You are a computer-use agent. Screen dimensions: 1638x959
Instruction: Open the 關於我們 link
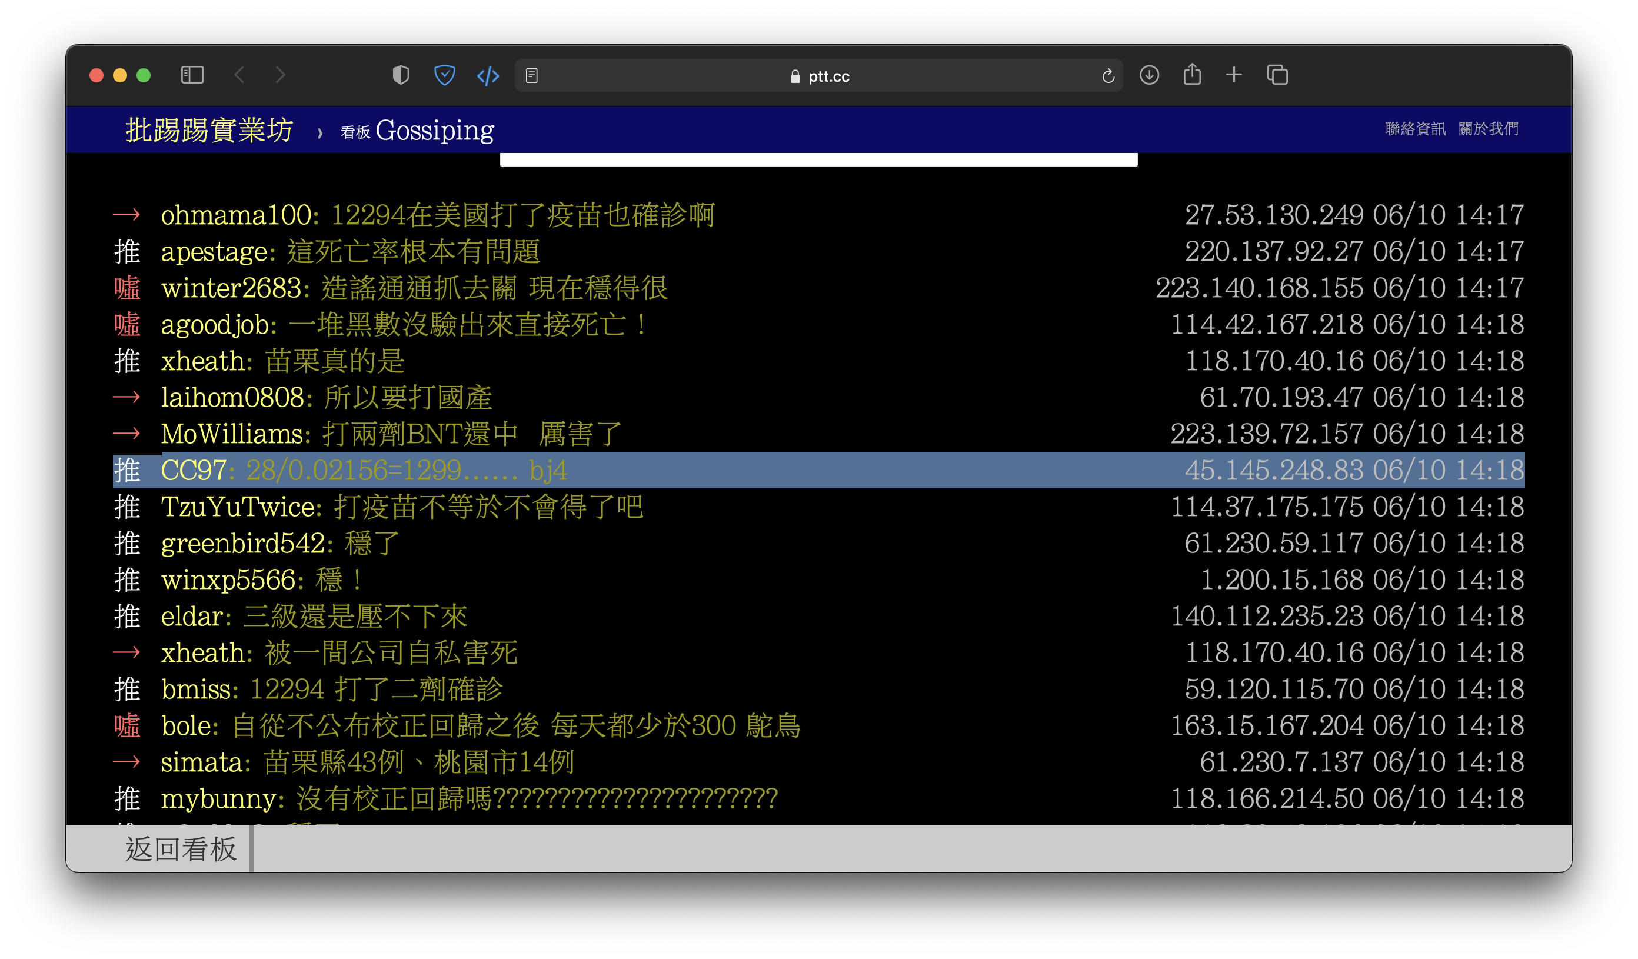tap(1488, 129)
